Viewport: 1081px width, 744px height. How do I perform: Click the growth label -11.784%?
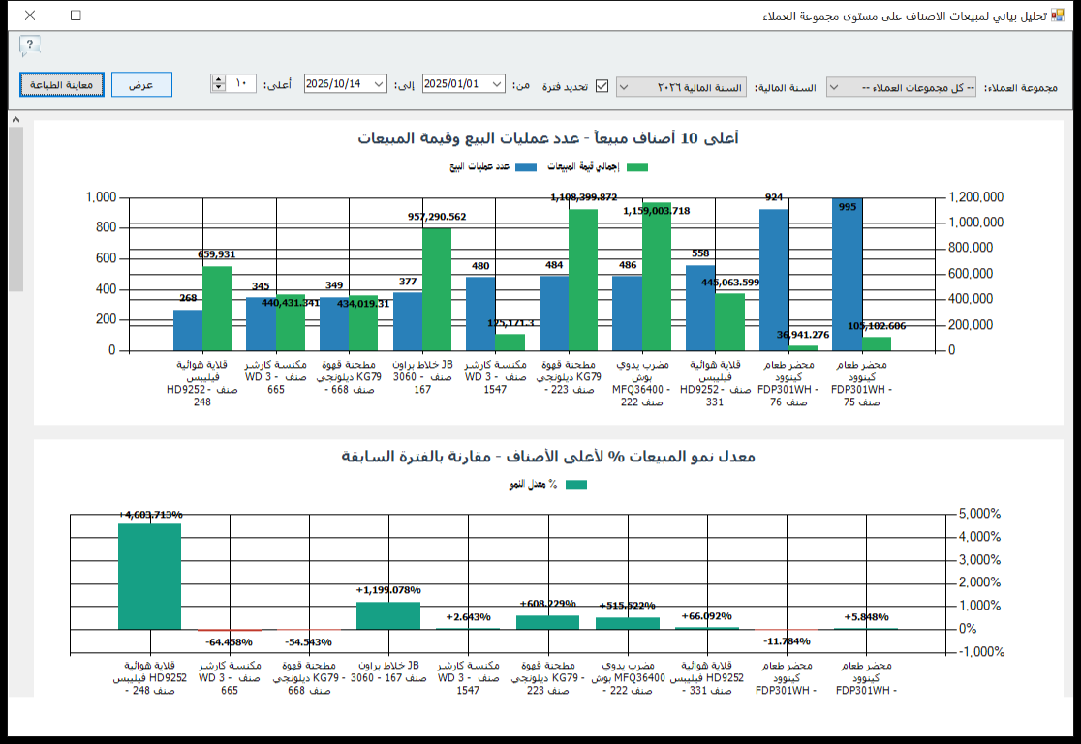pyautogui.click(x=787, y=641)
